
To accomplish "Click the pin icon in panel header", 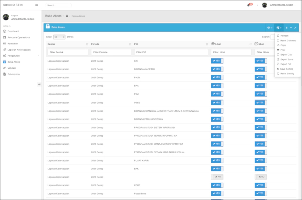I will pos(286,28).
